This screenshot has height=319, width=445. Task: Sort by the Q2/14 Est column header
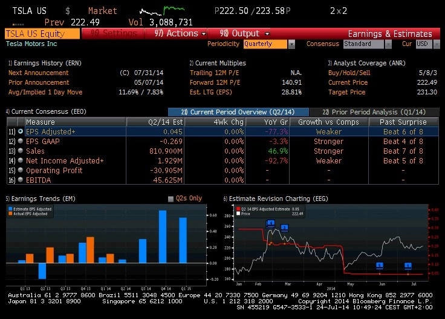pyautogui.click(x=155, y=122)
